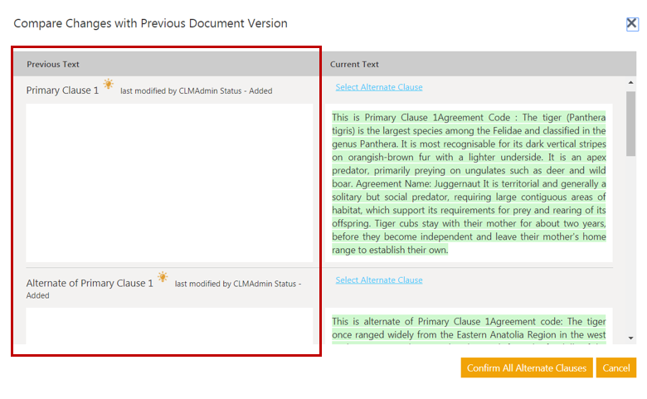Click empty previous text box of Alternate clause
This screenshot has height=399, width=647.
point(169,326)
